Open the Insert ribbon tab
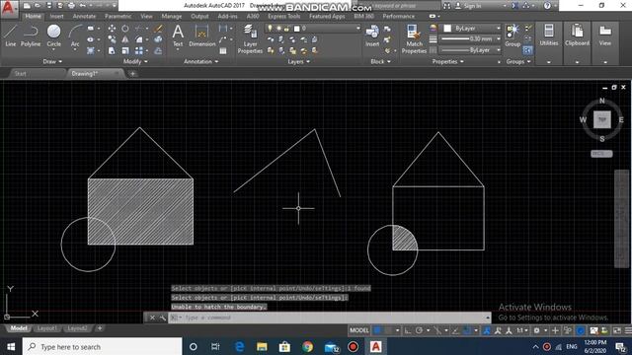Viewport: 632px width, 355px height. pos(57,16)
